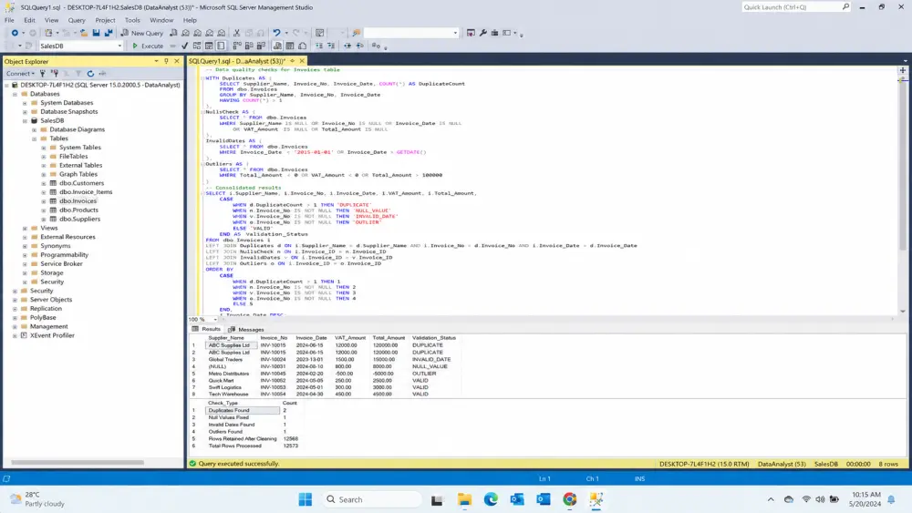Switch to the Results tab

click(206, 330)
